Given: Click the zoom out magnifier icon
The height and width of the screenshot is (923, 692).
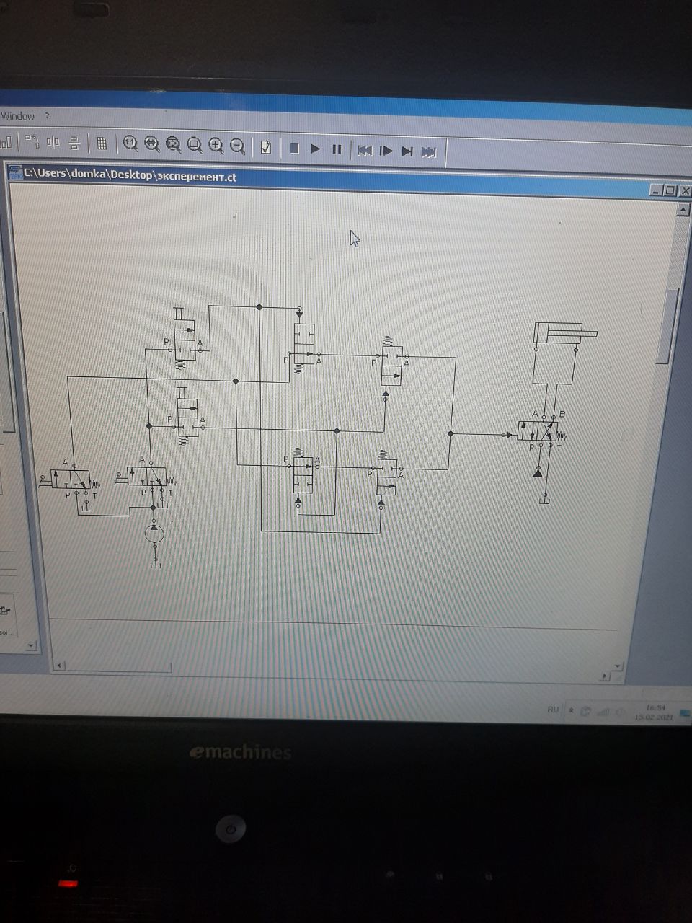Looking at the screenshot, I should tap(238, 146).
